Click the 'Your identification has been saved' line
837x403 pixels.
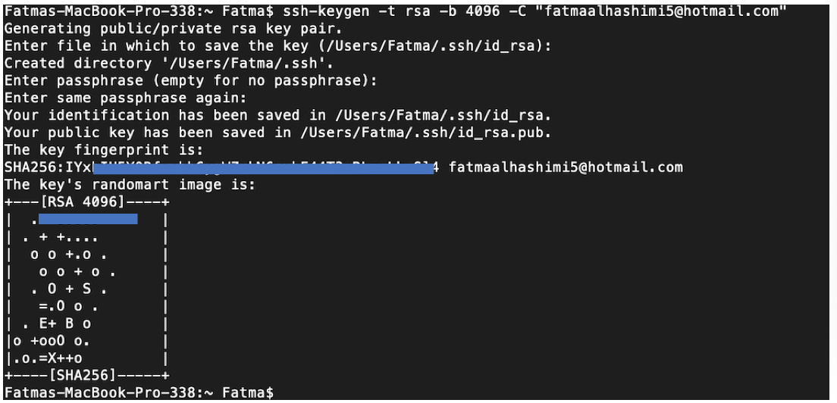(277, 115)
